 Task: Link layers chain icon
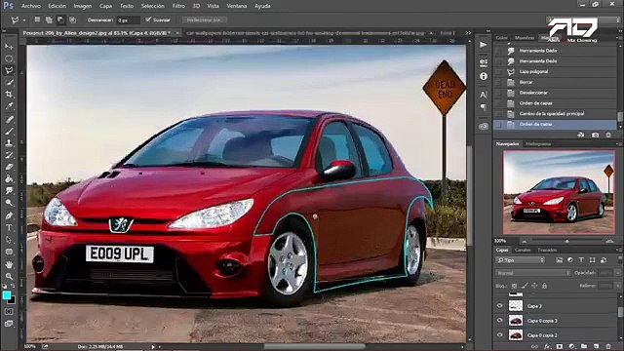coord(535,347)
